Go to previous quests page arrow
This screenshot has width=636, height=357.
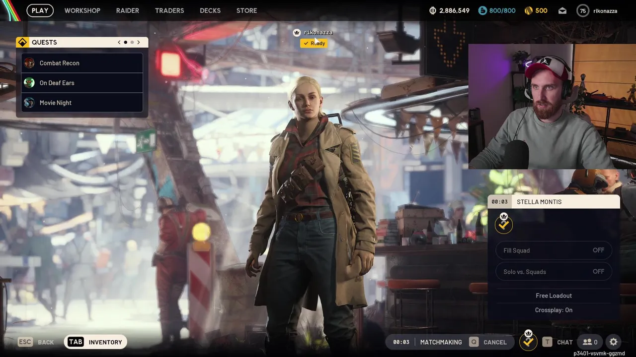[x=119, y=42]
